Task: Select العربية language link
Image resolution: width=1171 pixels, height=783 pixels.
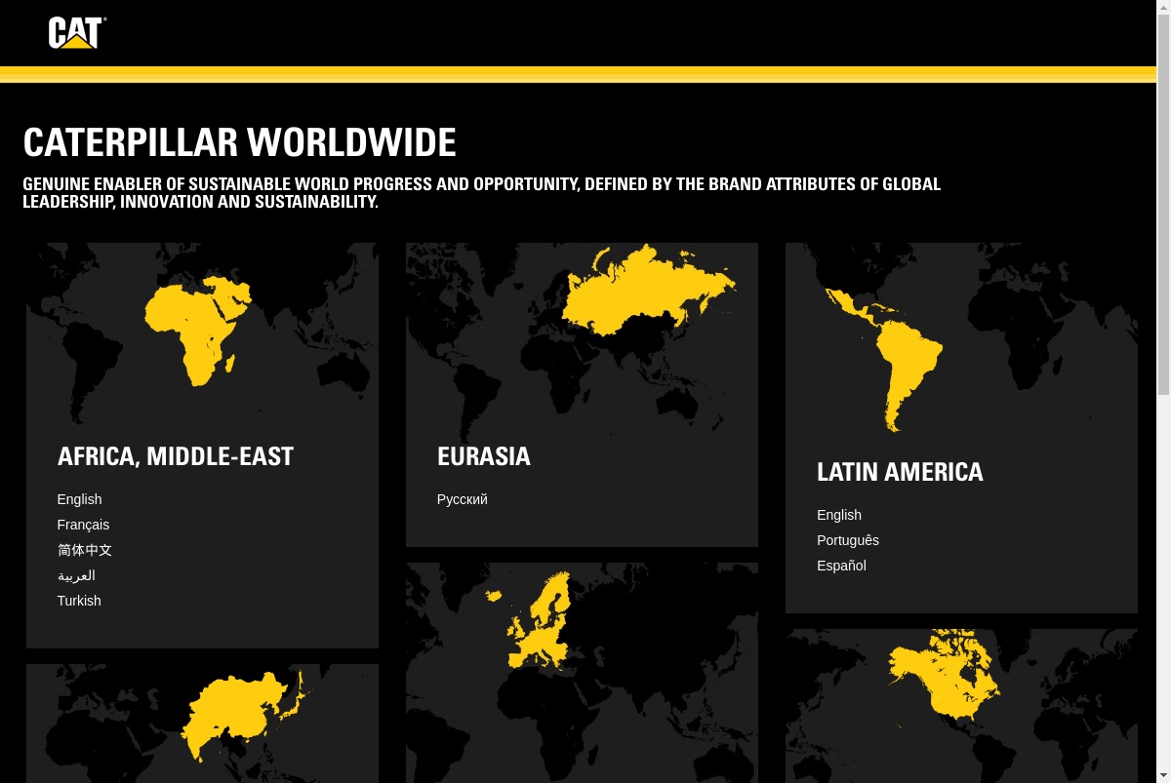Action: (x=76, y=575)
